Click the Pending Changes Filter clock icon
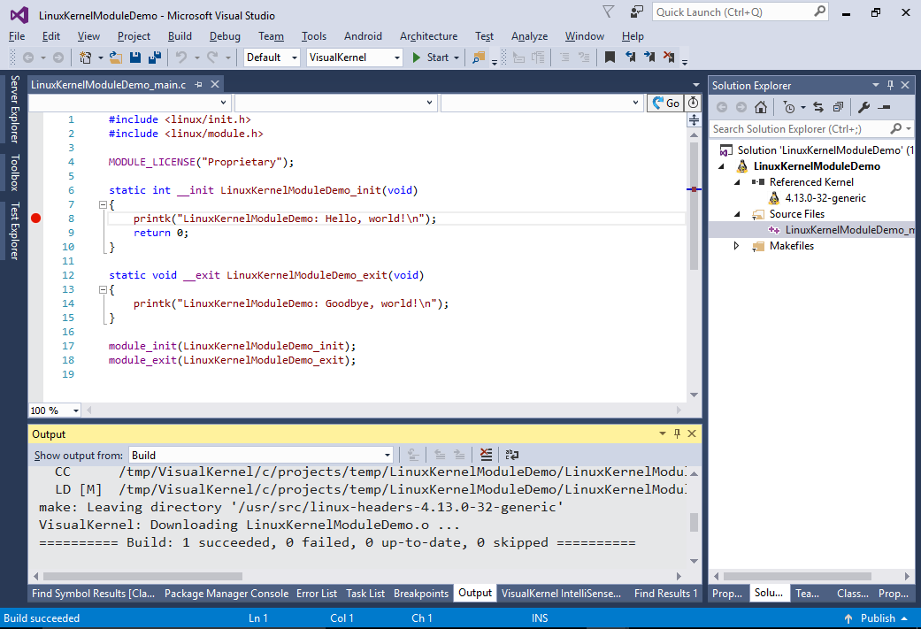 [789, 107]
